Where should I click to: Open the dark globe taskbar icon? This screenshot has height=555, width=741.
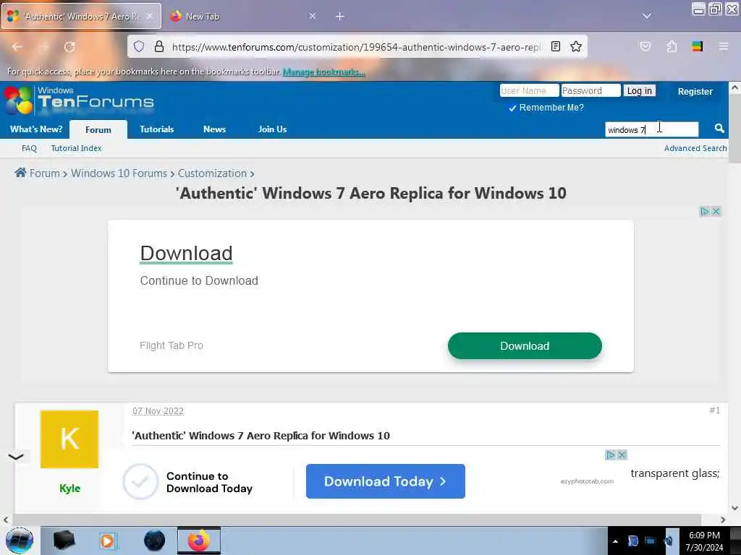[x=155, y=541]
